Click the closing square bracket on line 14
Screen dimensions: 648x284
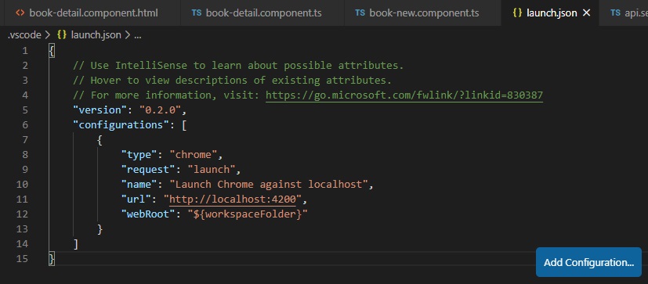coord(76,244)
